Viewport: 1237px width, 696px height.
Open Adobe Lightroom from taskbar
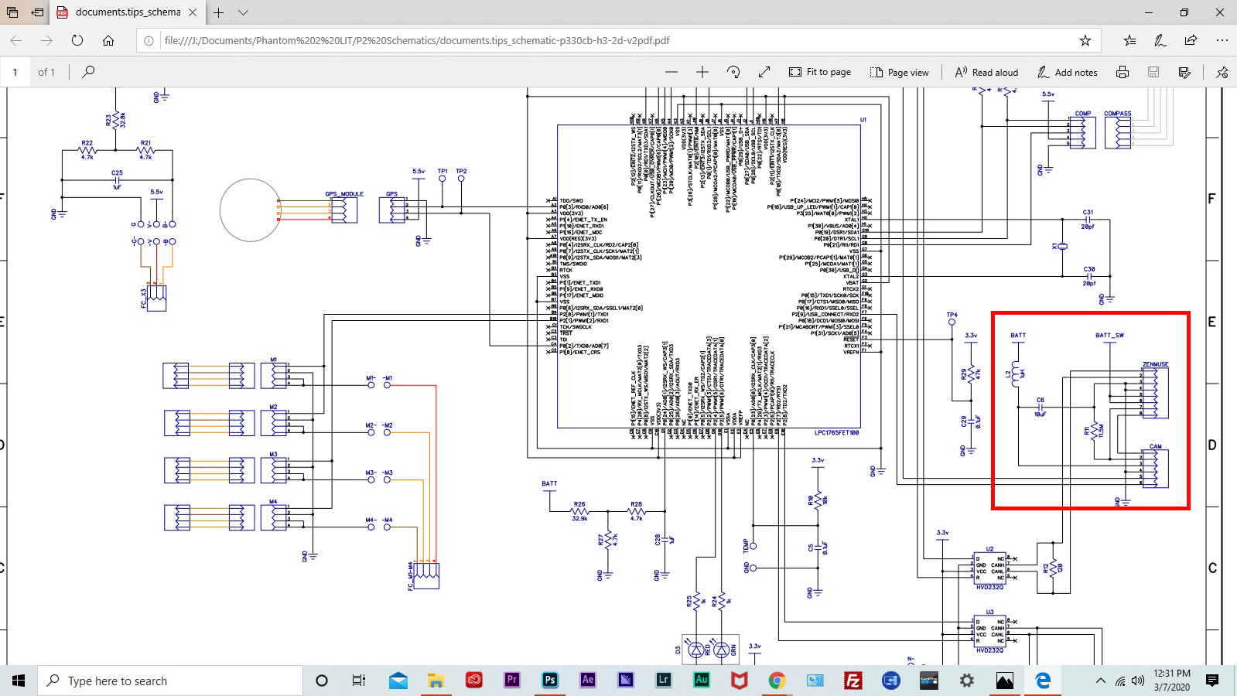point(664,681)
